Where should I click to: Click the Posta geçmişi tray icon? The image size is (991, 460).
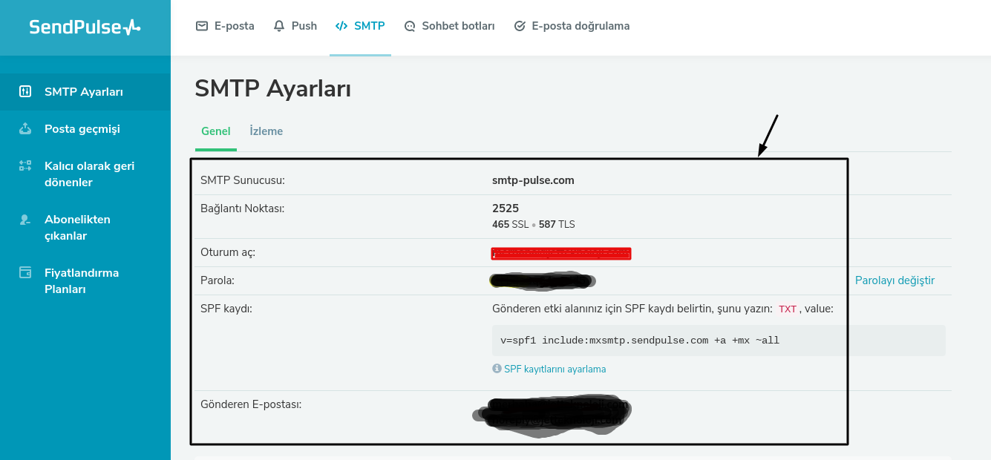pyautogui.click(x=25, y=129)
